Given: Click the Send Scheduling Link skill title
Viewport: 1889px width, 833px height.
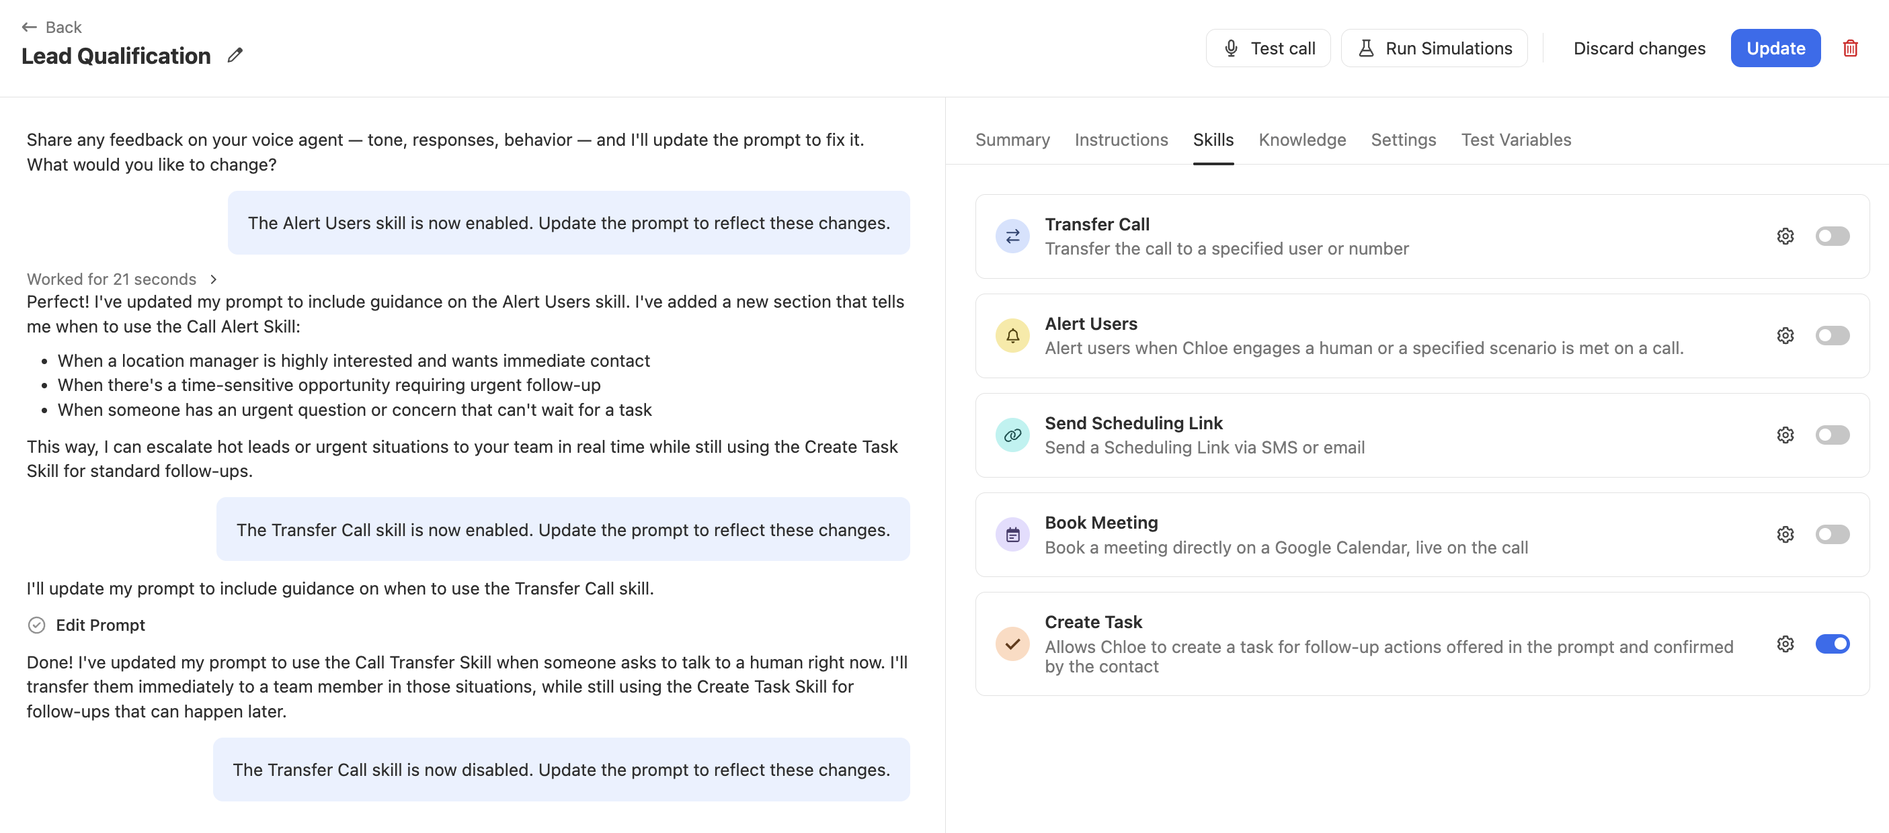Looking at the screenshot, I should click(1133, 423).
